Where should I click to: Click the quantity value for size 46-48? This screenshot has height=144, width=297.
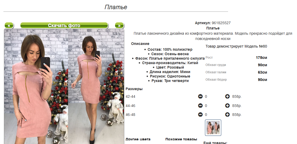[x=206, y=115]
